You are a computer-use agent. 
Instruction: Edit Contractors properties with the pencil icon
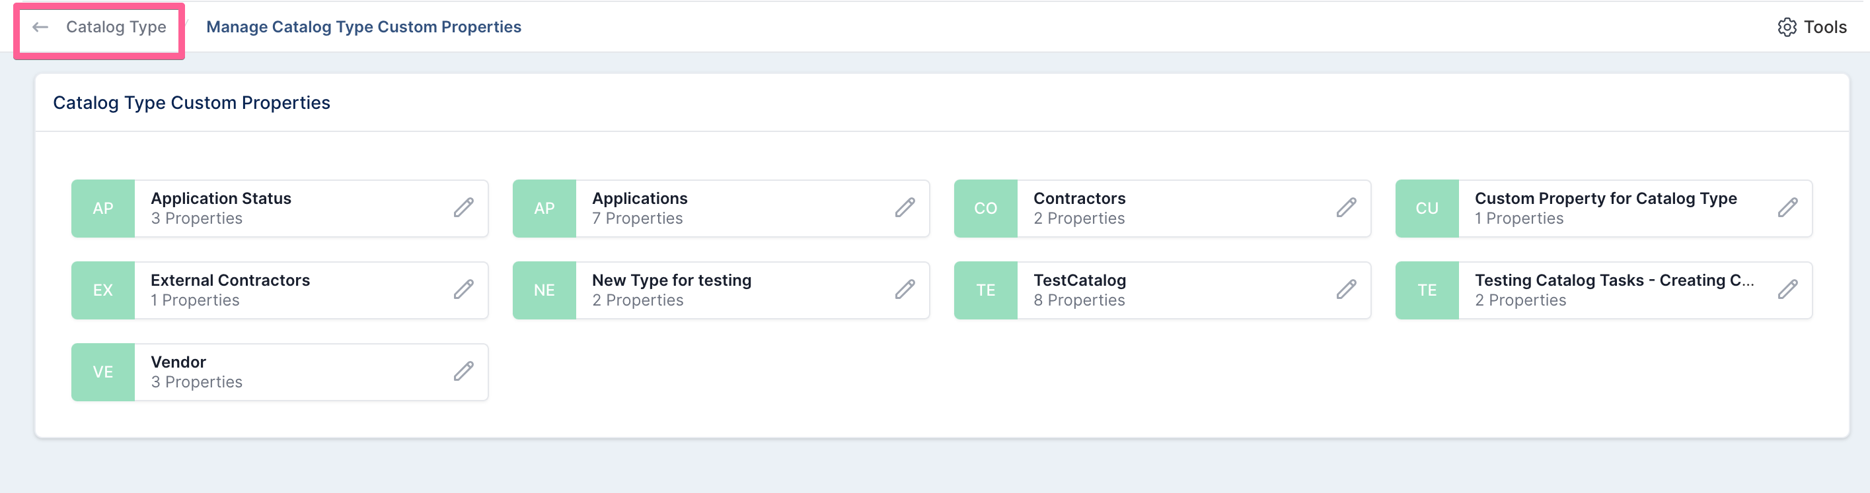(x=1347, y=208)
